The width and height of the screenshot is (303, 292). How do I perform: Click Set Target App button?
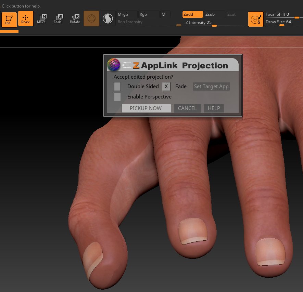pyautogui.click(x=211, y=87)
